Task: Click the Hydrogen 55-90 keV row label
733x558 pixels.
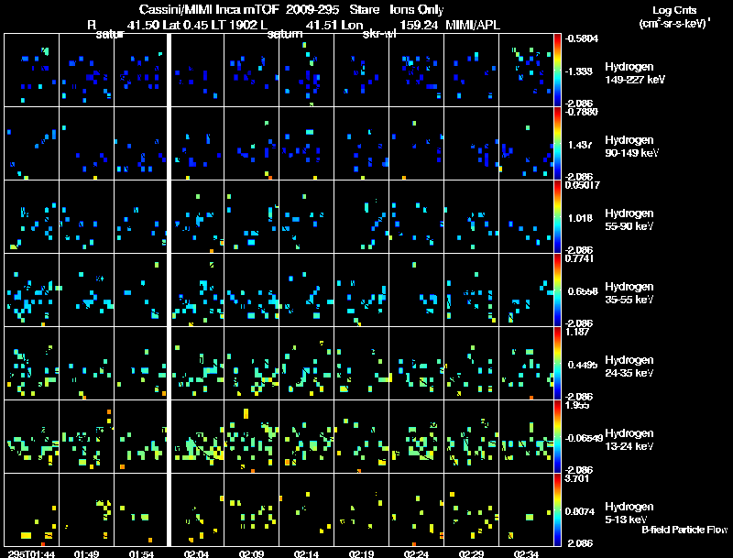Action: pyautogui.click(x=629, y=220)
